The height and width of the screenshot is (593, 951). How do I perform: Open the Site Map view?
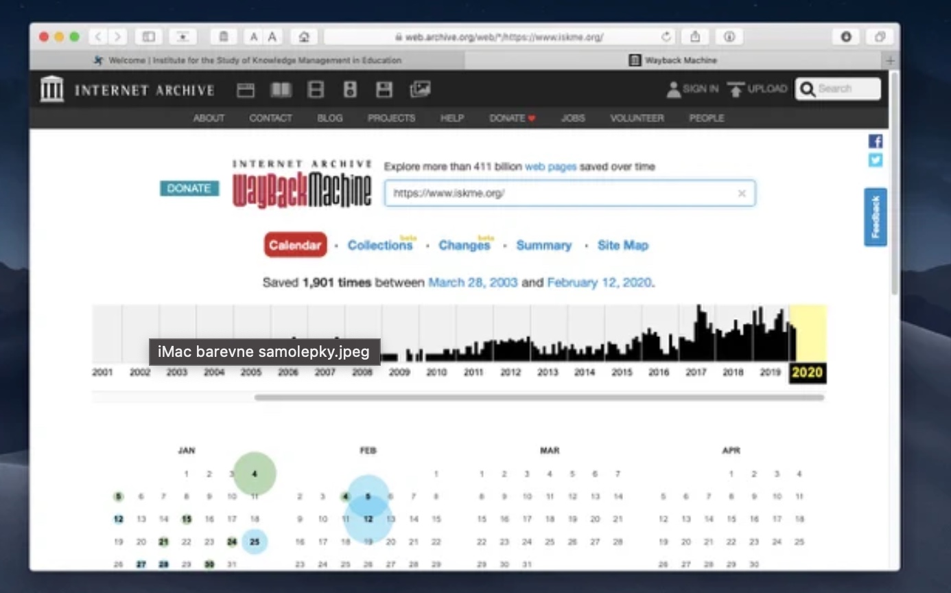pyautogui.click(x=622, y=245)
